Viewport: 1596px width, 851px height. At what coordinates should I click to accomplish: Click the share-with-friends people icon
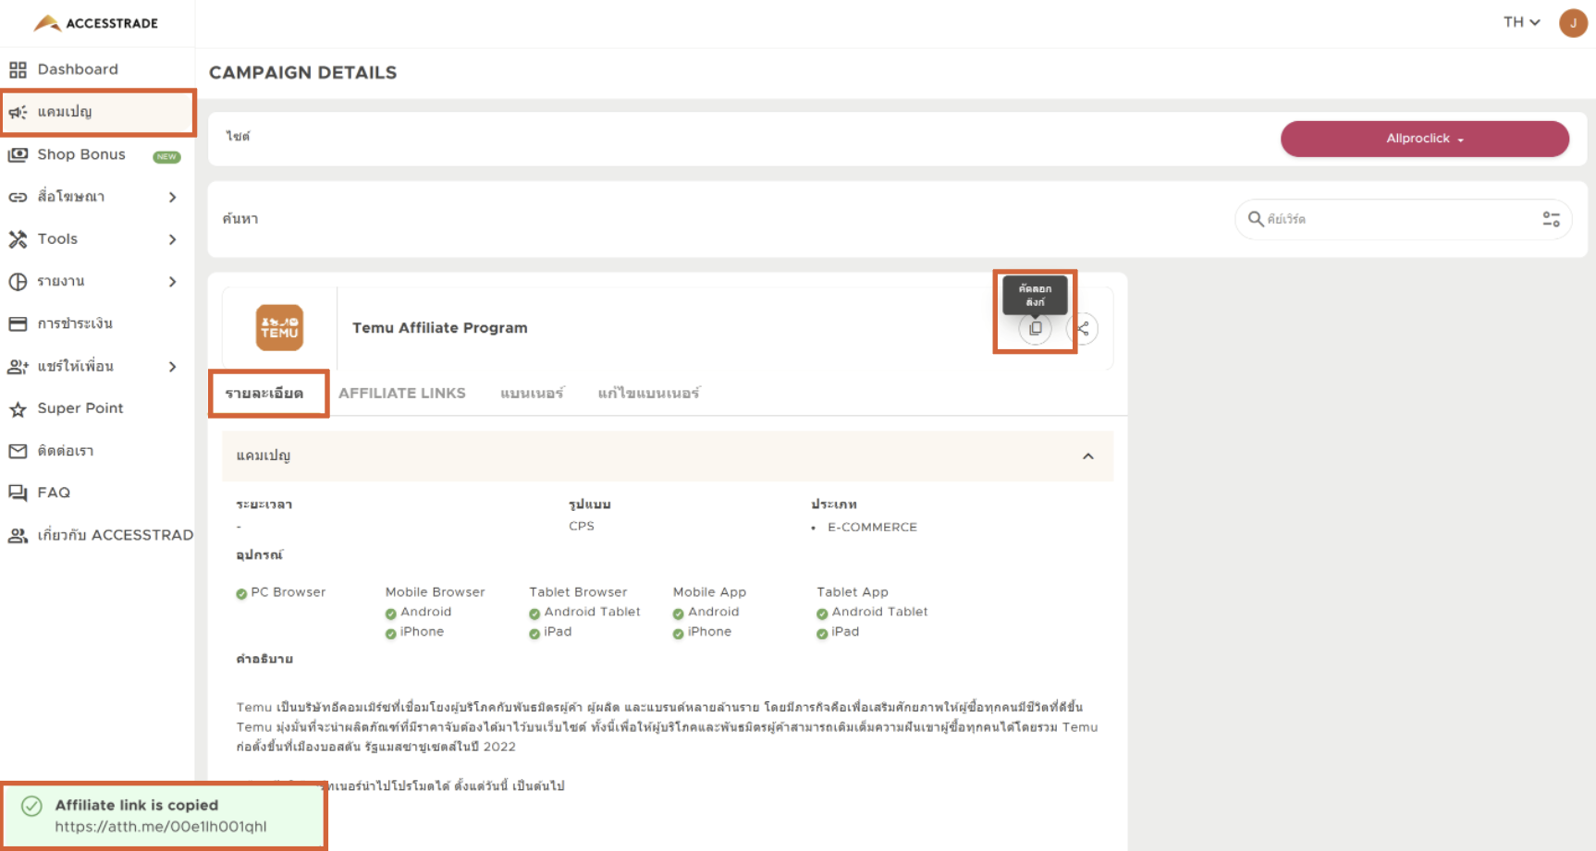18,367
